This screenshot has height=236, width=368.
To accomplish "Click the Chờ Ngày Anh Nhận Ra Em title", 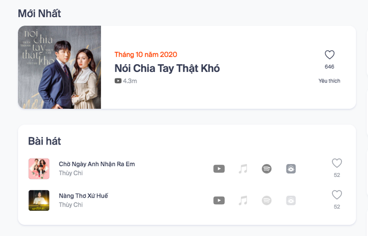I will pos(96,164).
